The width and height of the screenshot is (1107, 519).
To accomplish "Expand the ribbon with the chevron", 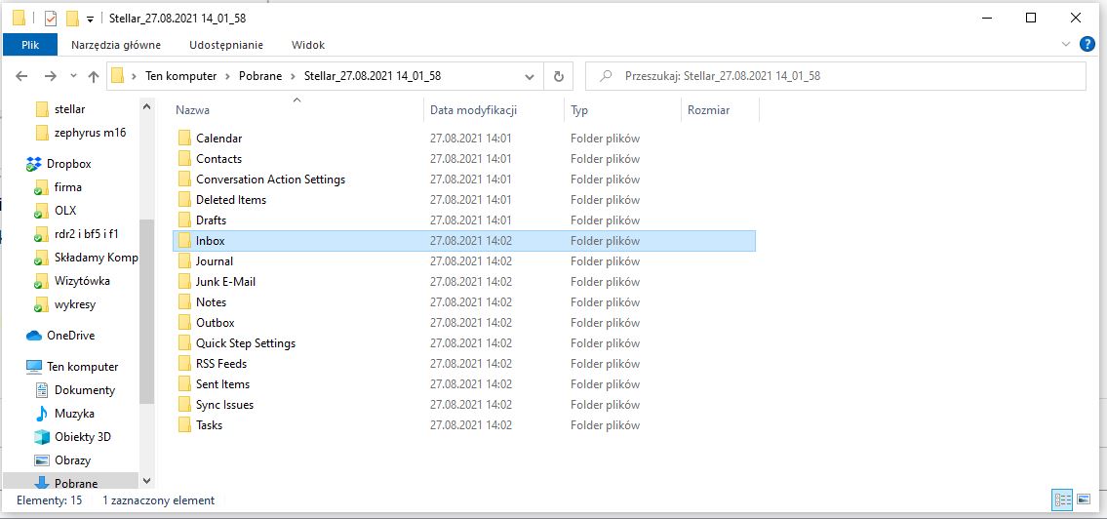I will [x=1065, y=44].
